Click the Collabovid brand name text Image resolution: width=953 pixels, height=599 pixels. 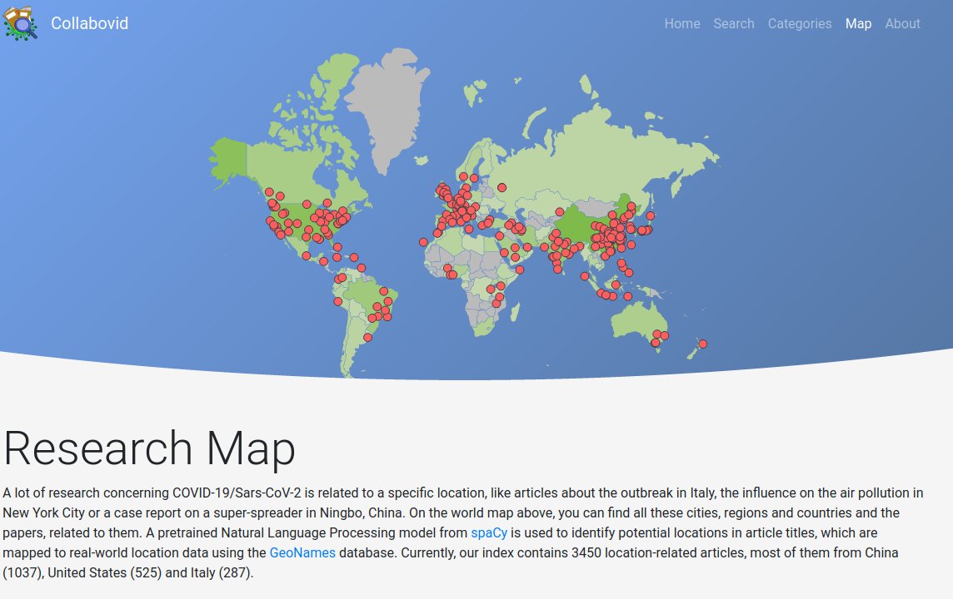[89, 23]
